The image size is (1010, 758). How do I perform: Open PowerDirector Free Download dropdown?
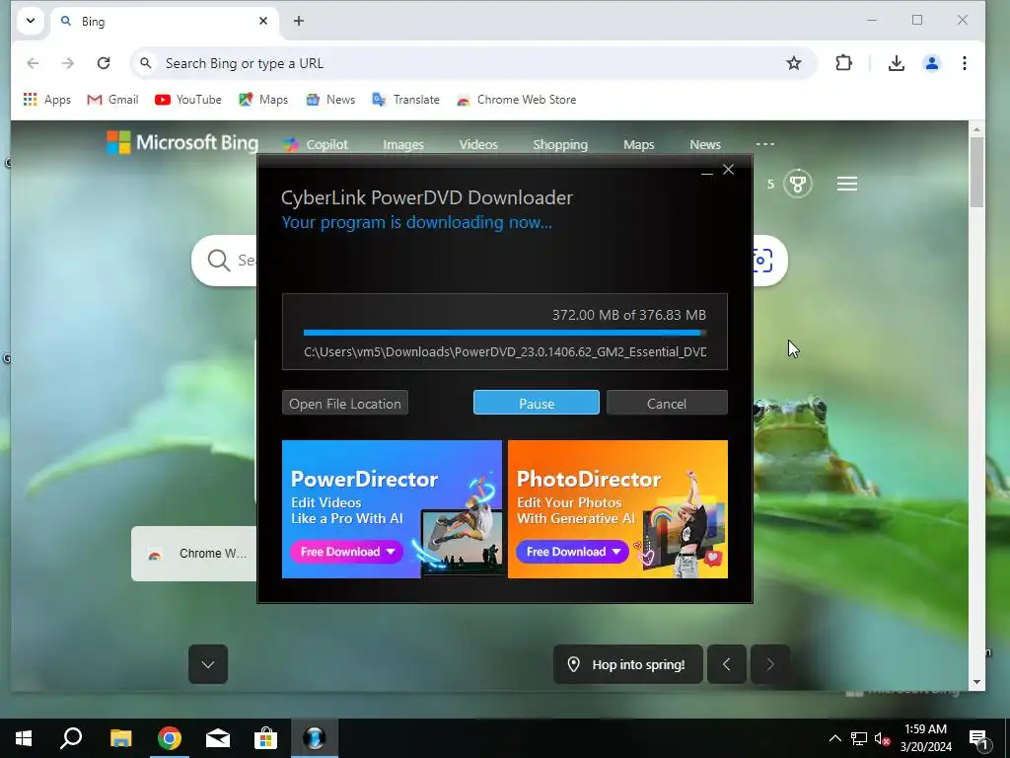346,552
